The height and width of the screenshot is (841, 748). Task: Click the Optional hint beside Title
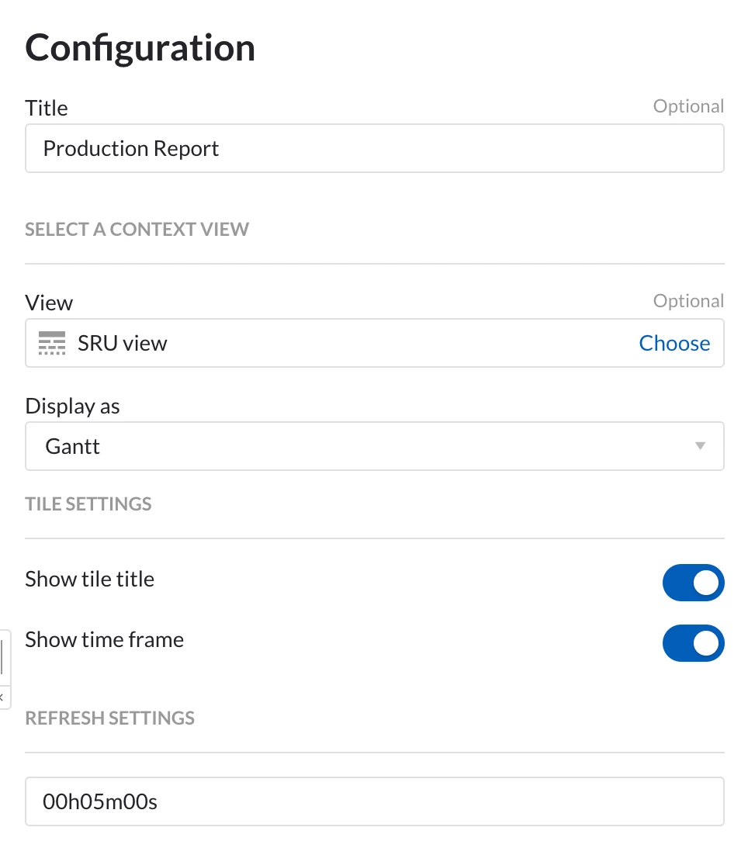click(x=688, y=106)
